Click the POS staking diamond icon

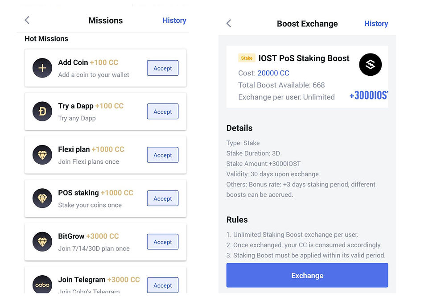[x=42, y=198]
